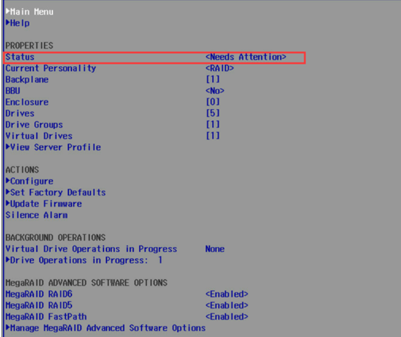
Task: Toggle MegaRAID RAID5 Enabled setting
Action: (x=227, y=305)
